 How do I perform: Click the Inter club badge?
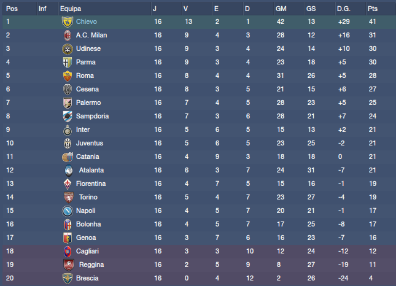[68, 129]
